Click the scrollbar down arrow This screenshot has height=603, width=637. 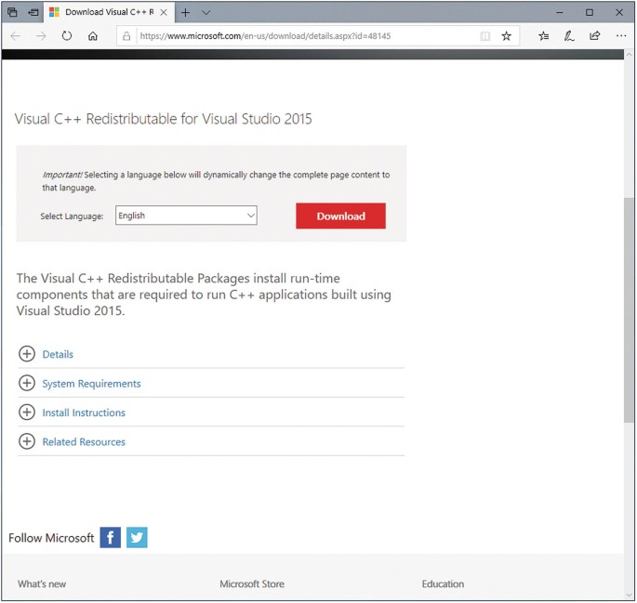(x=630, y=596)
